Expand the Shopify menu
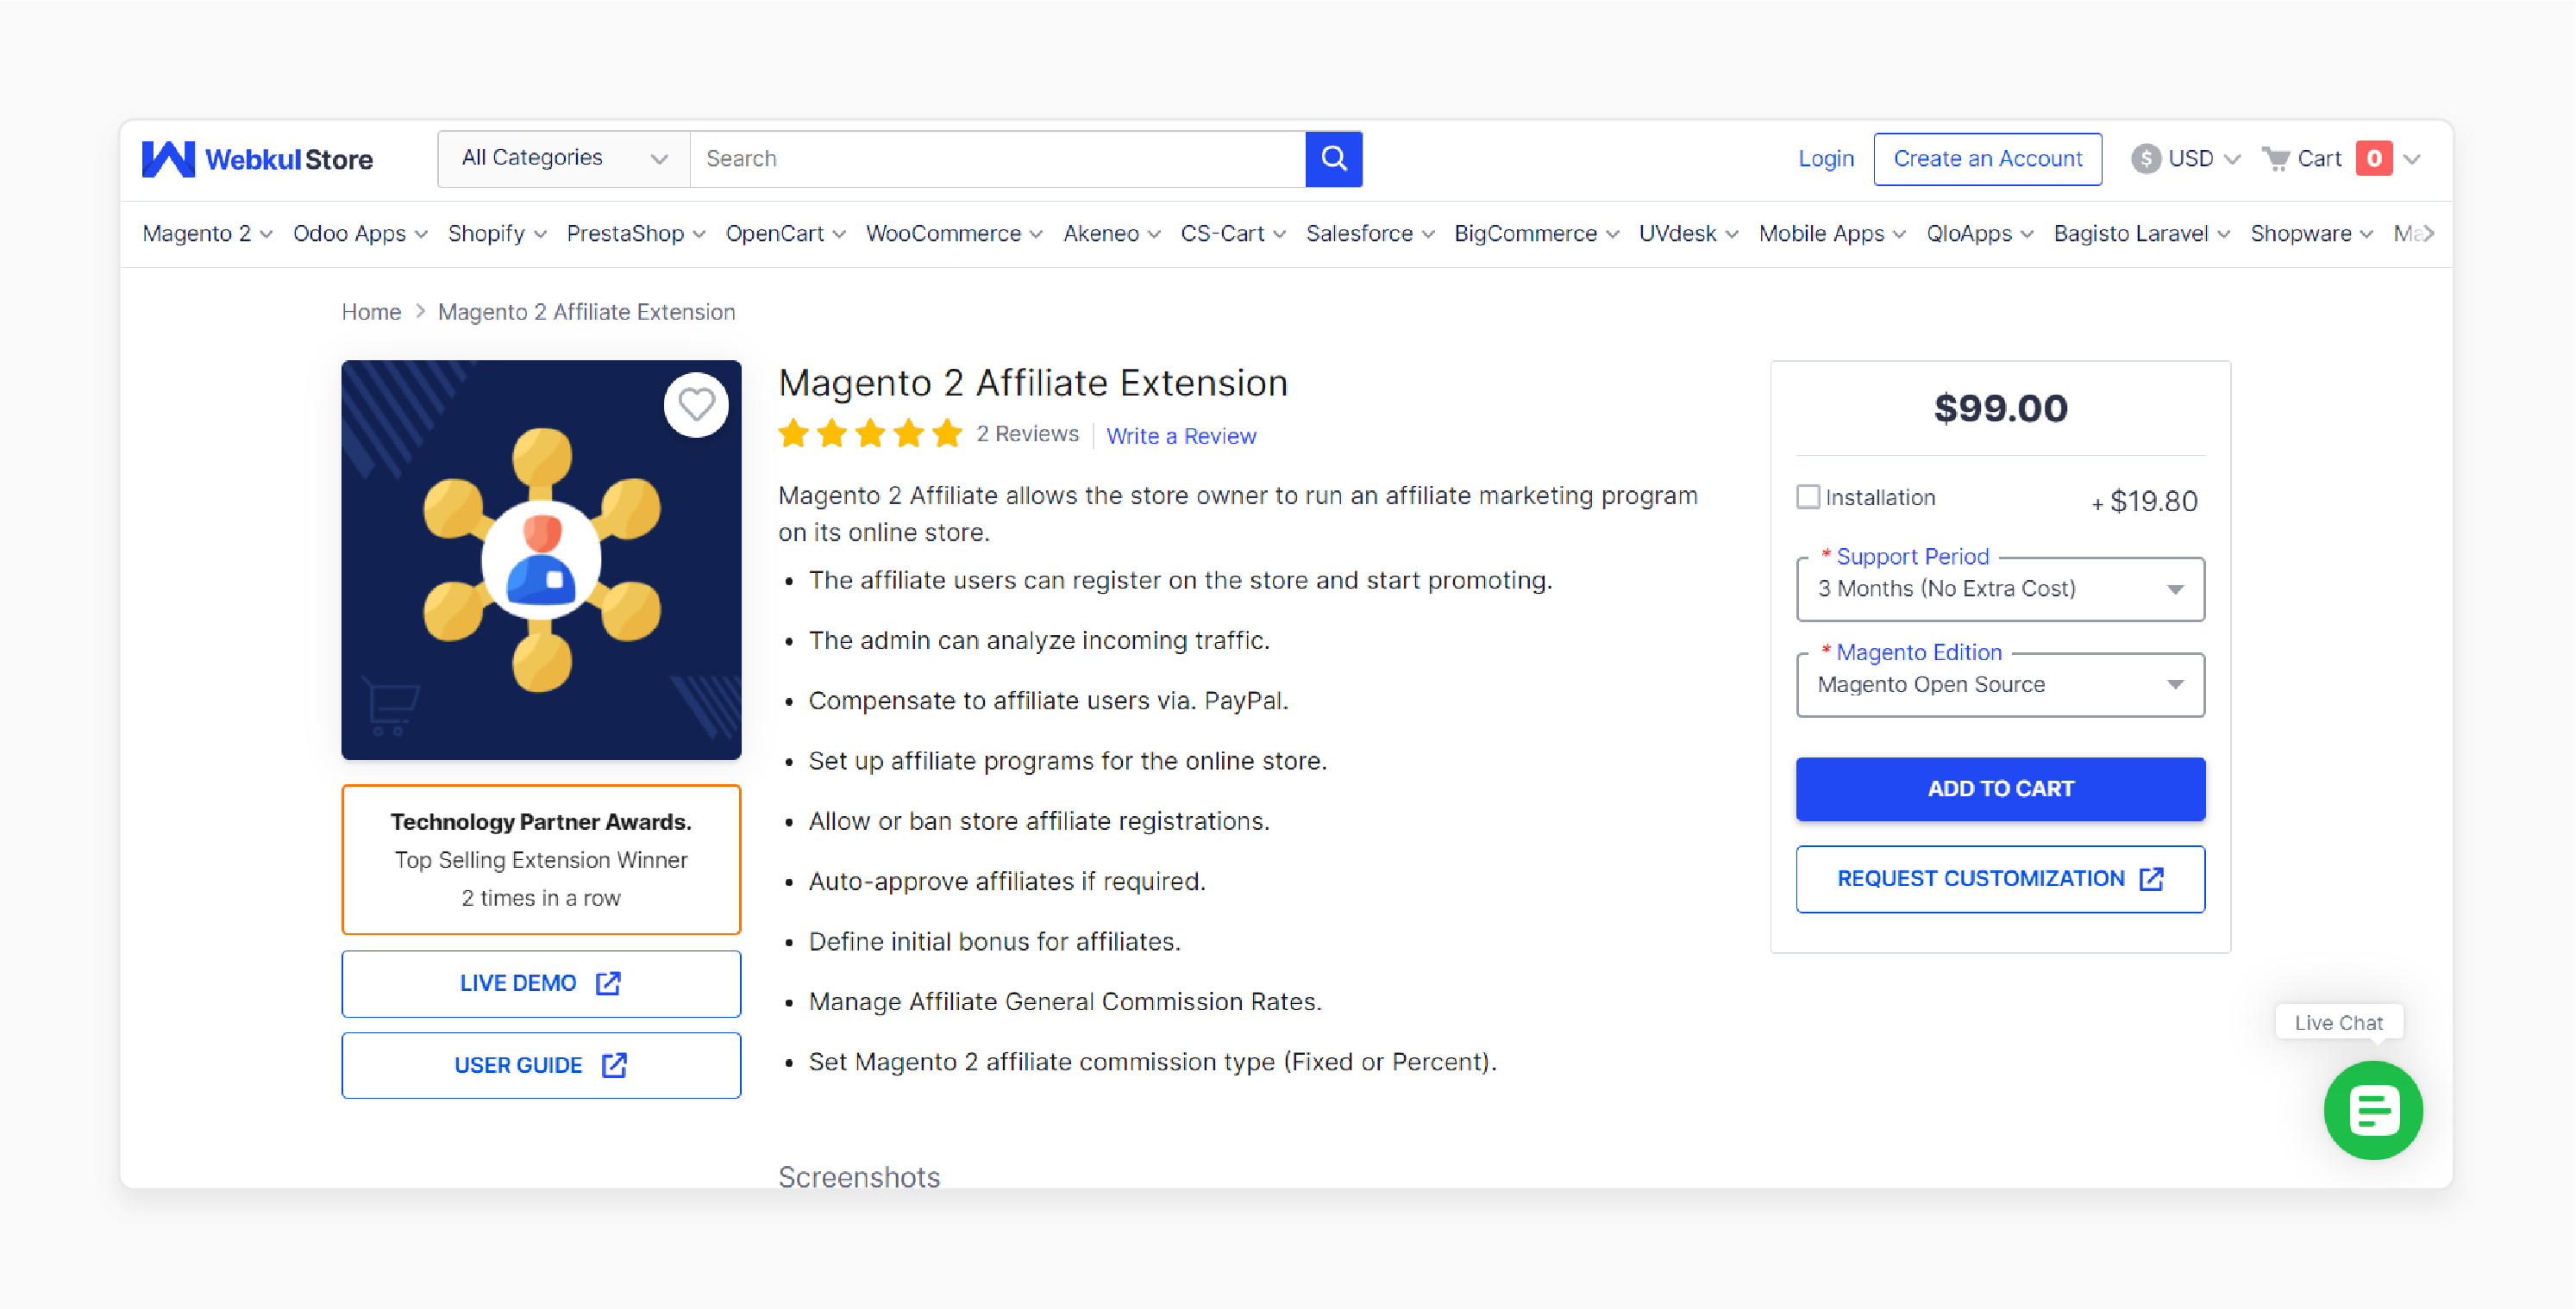 497,234
